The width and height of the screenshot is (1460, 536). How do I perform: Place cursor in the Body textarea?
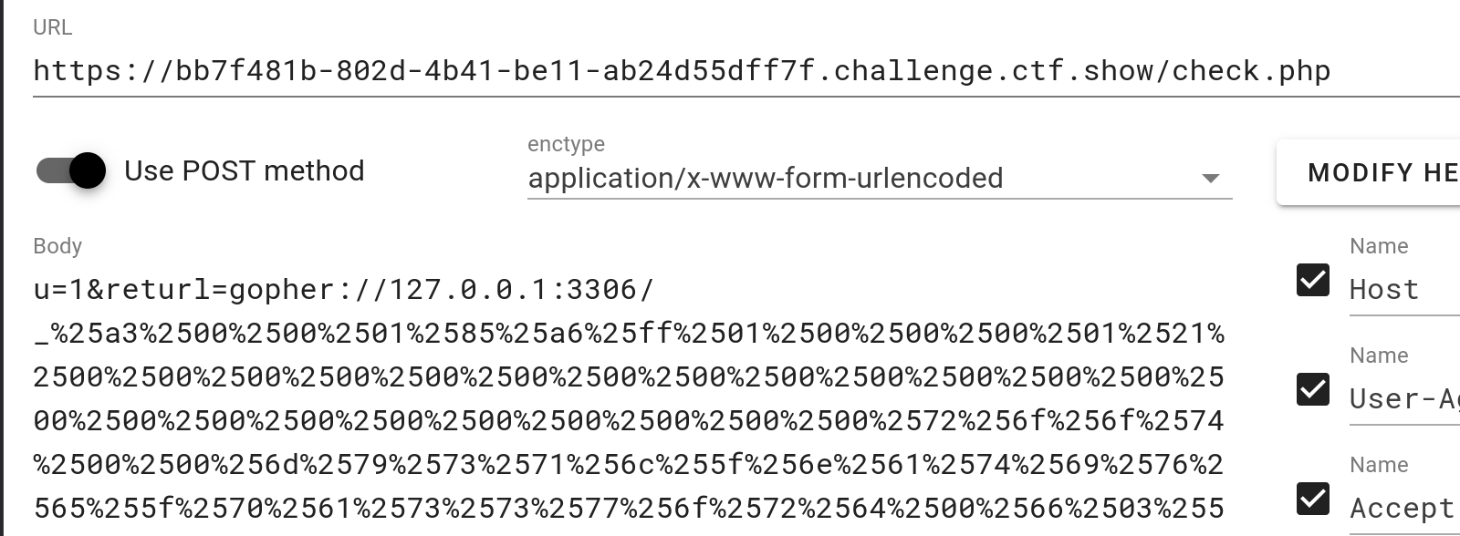click(630, 392)
